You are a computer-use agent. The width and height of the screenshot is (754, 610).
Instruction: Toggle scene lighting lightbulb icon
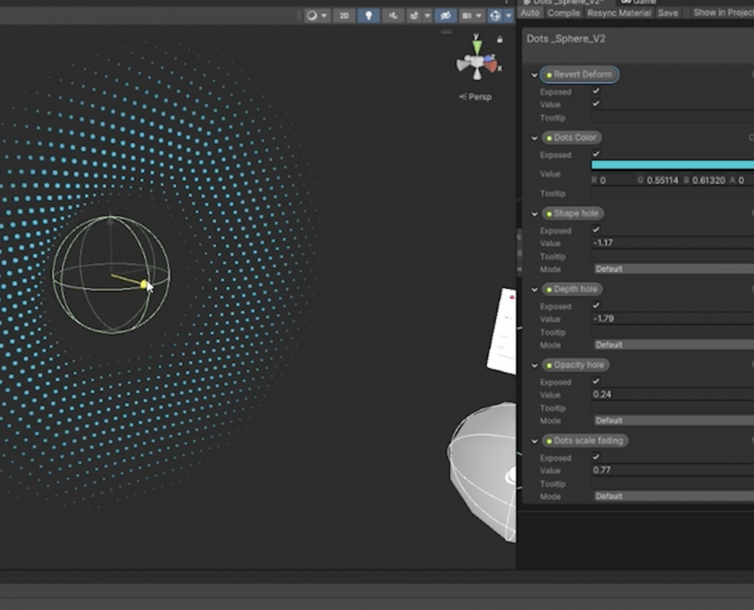click(368, 16)
